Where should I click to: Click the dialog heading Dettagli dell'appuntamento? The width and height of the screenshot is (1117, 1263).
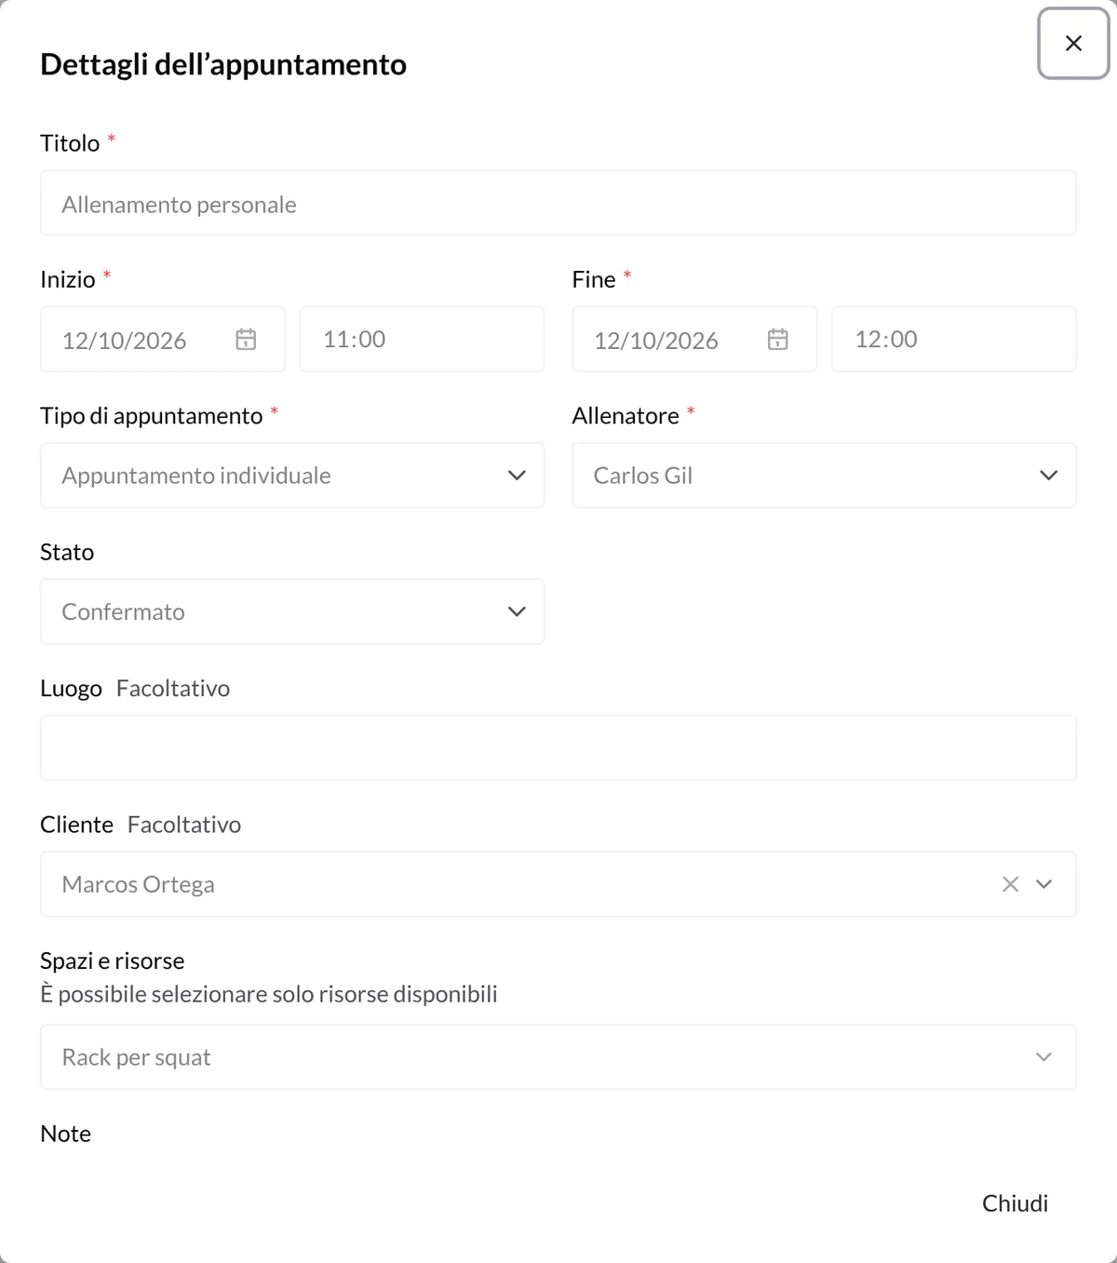point(223,64)
